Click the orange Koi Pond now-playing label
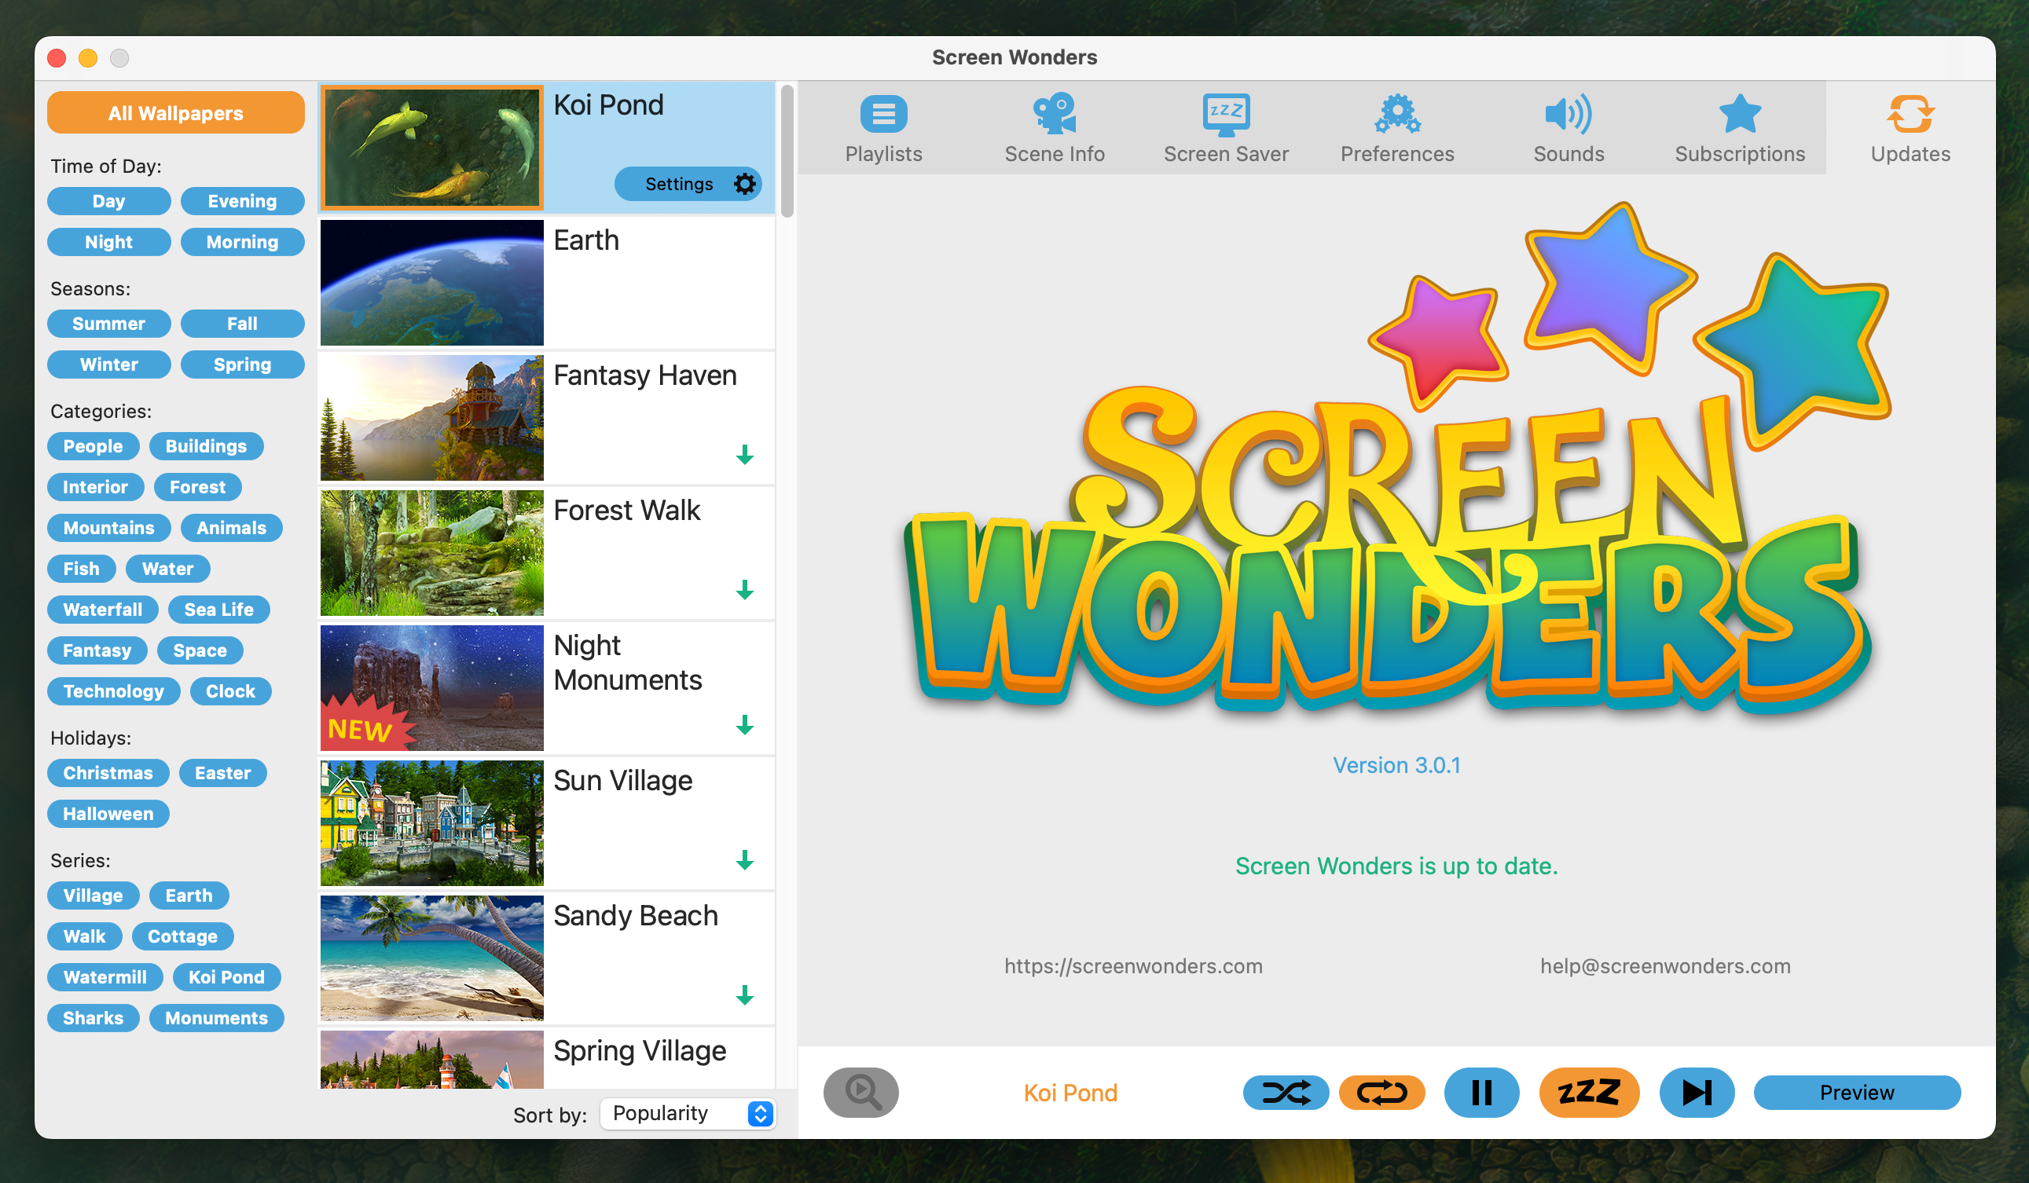The image size is (2029, 1183). click(x=1070, y=1092)
